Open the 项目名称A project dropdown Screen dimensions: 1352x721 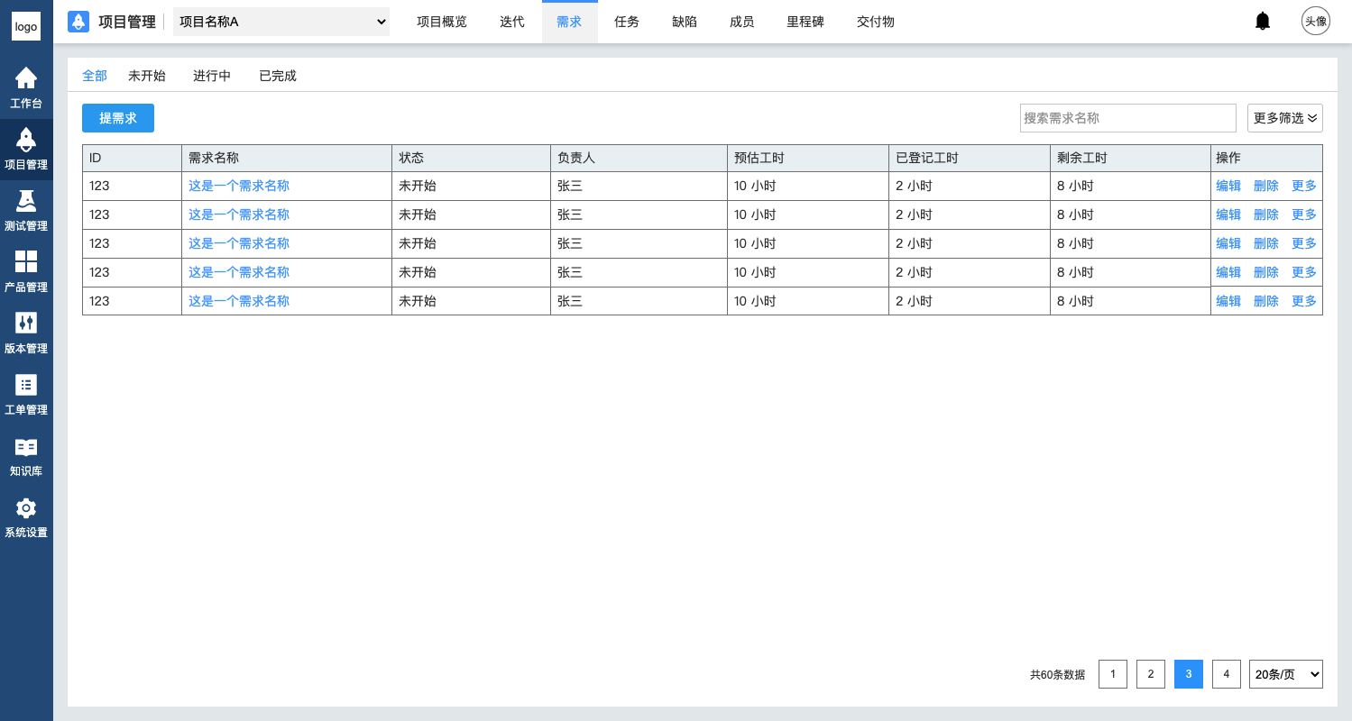[x=281, y=22]
